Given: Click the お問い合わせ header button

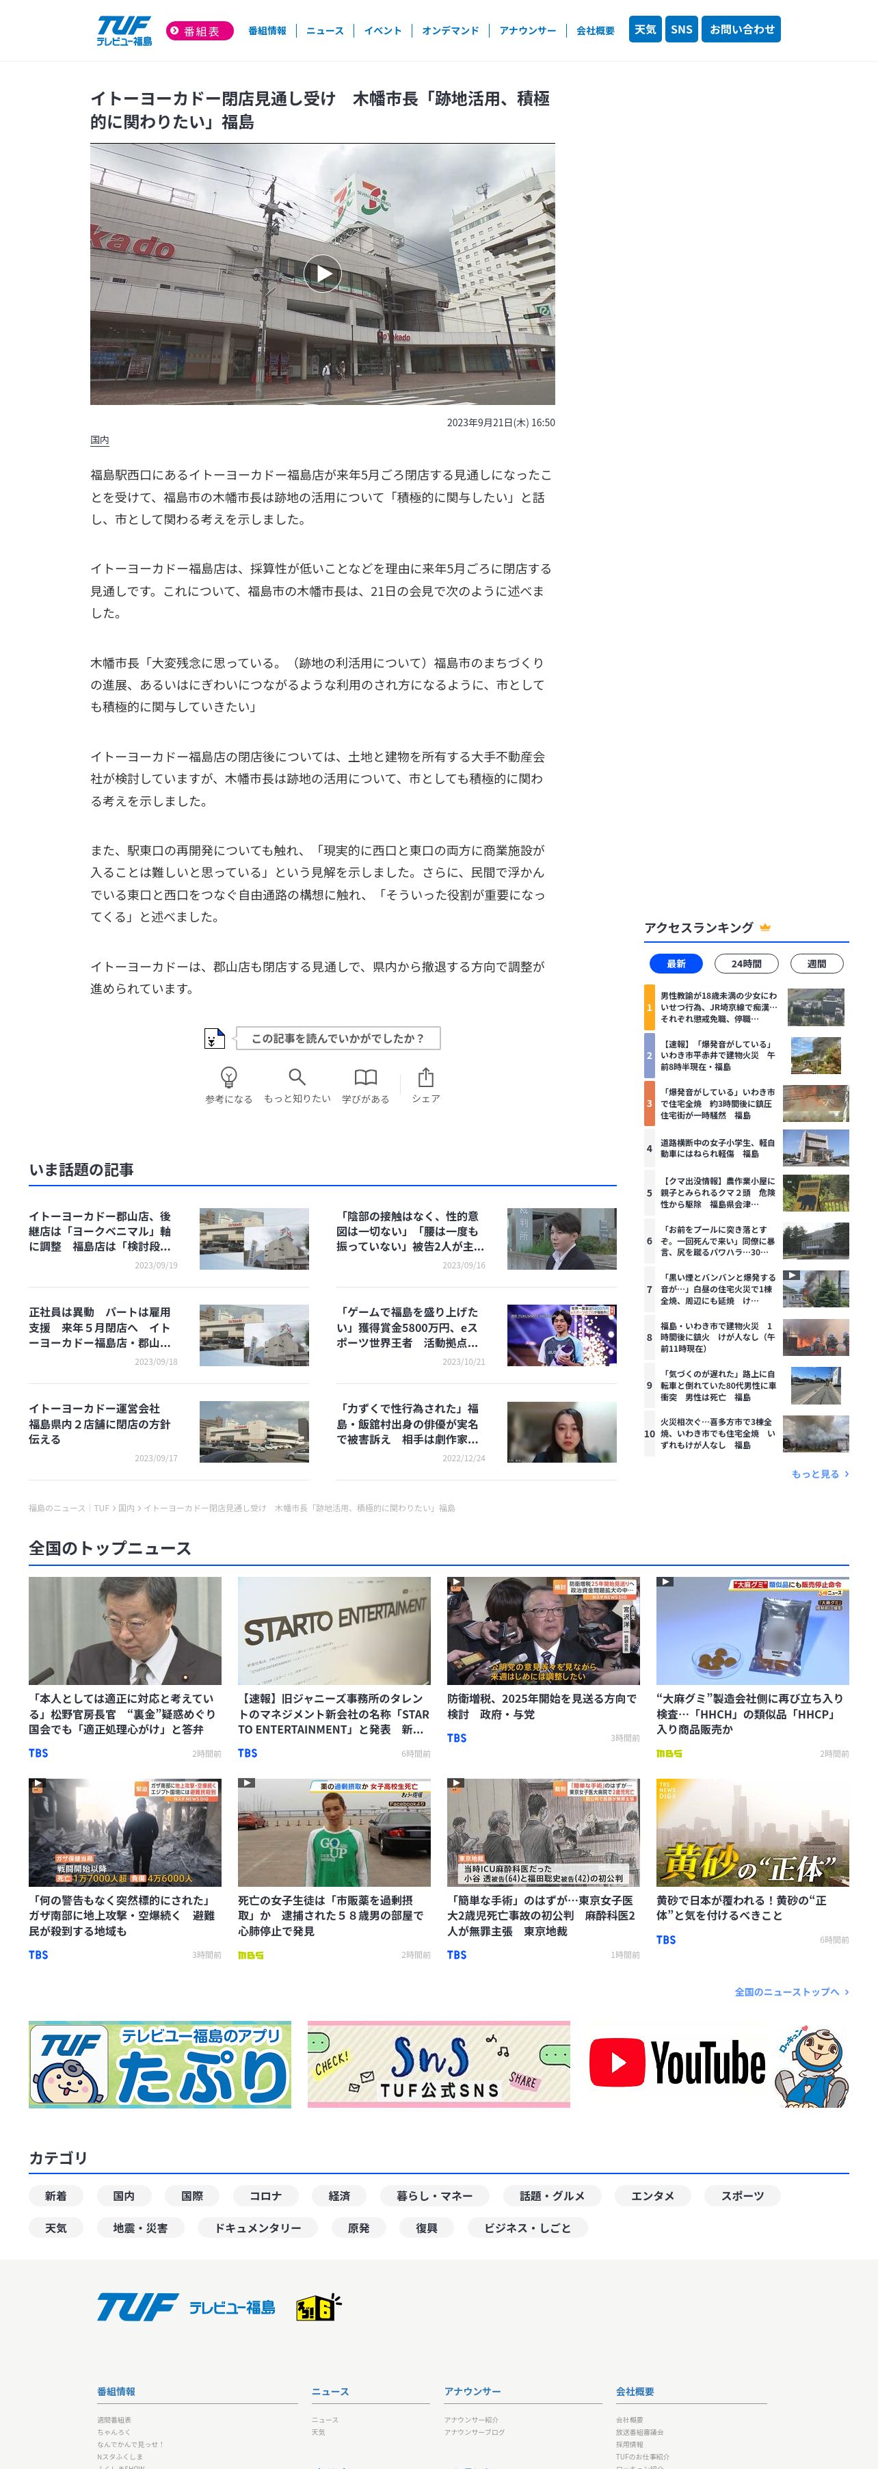Looking at the screenshot, I should pos(741,29).
